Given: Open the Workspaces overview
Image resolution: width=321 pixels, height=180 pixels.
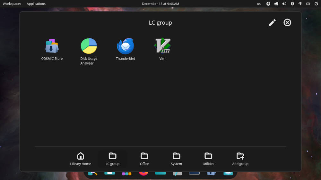Looking at the screenshot, I should point(12,4).
